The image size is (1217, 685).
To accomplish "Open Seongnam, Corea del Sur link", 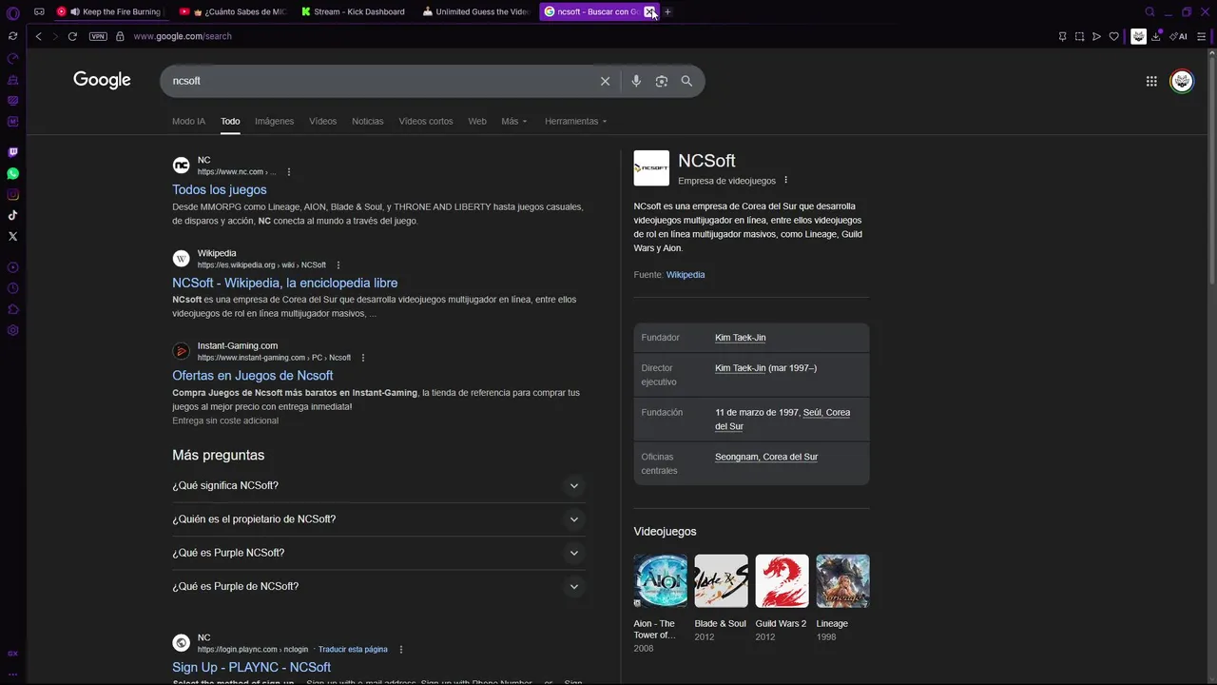I will click(x=766, y=457).
